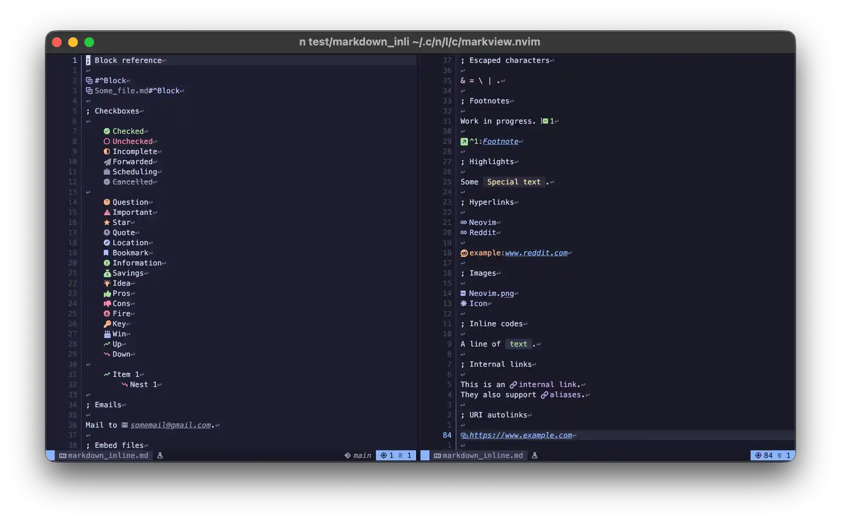This screenshot has width=841, height=522.
Task: Click the key icon next to Key
Action: [107, 324]
